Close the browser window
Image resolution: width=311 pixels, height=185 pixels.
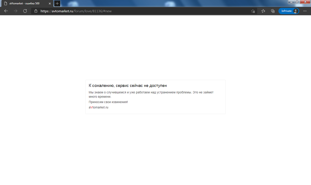click(x=305, y=2)
